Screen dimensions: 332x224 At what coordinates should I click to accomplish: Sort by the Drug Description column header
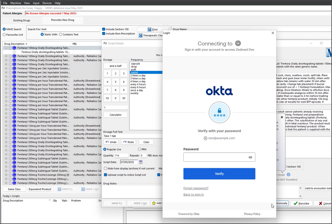pyautogui.click(x=14, y=44)
